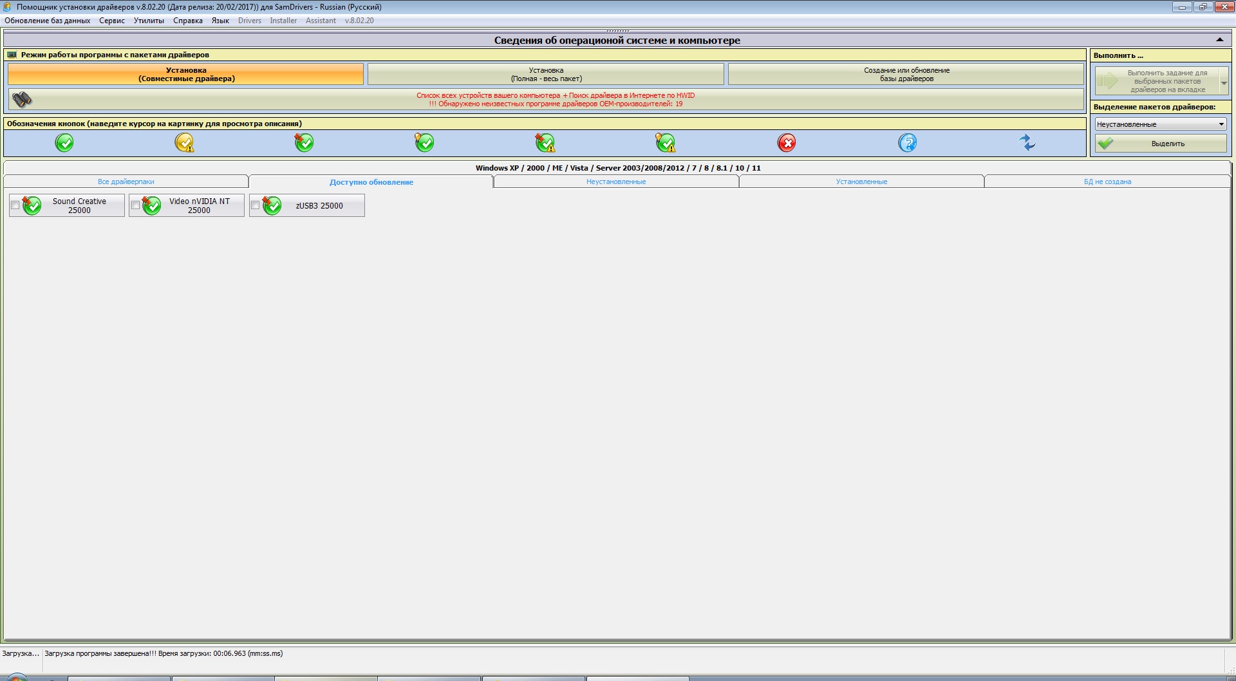Screen dimensions: 1236x681
Task: Tick the Video nVIDIA NT 25000 checkbox
Action: coord(135,205)
